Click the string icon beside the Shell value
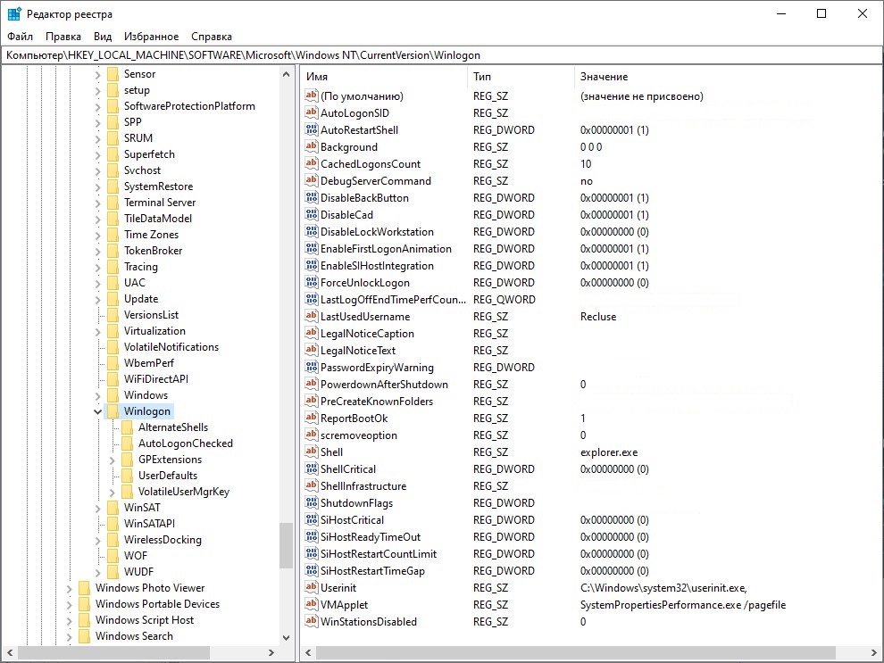The image size is (884, 663). (312, 452)
